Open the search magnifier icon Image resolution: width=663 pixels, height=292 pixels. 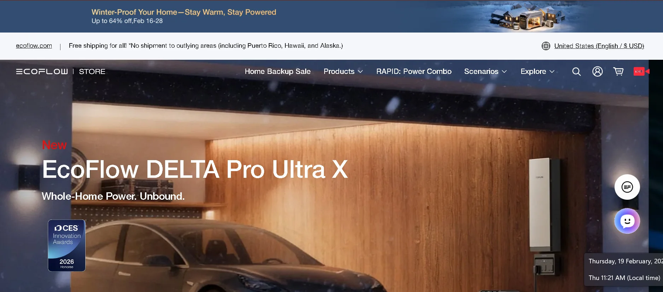point(576,71)
